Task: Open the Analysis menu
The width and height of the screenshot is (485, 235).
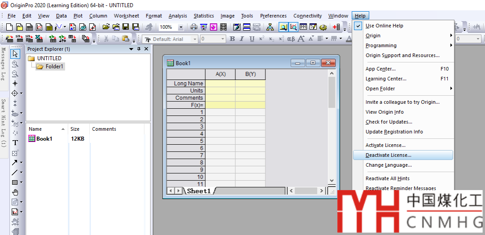Action: 178,16
